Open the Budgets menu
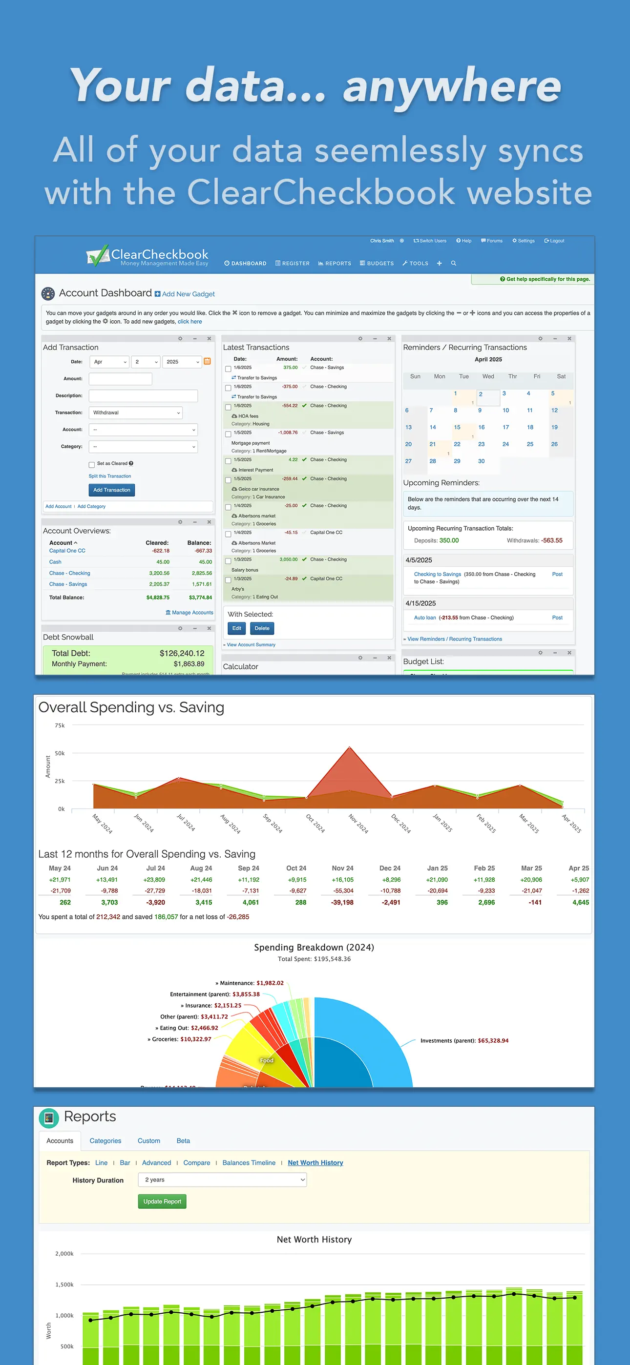The height and width of the screenshot is (1365, 630). (x=377, y=263)
